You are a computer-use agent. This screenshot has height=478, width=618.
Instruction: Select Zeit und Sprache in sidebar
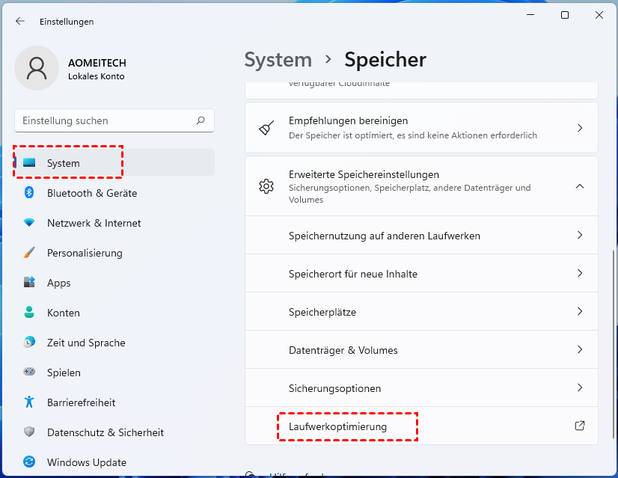click(x=86, y=343)
